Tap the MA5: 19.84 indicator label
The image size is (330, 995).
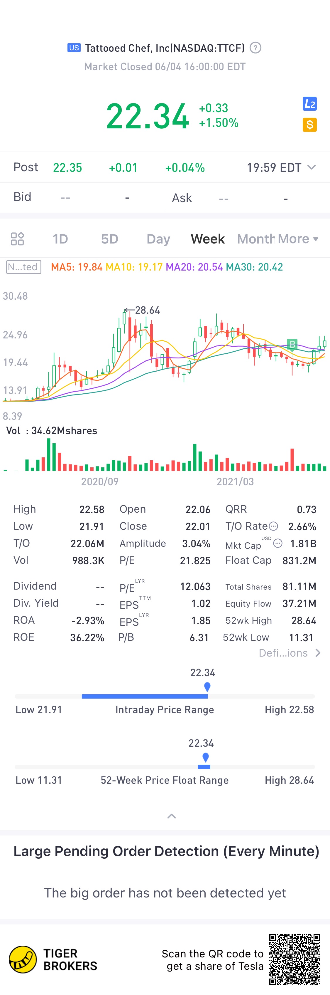coord(77,267)
